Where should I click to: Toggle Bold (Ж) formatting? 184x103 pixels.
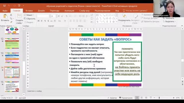[x=38, y=21]
